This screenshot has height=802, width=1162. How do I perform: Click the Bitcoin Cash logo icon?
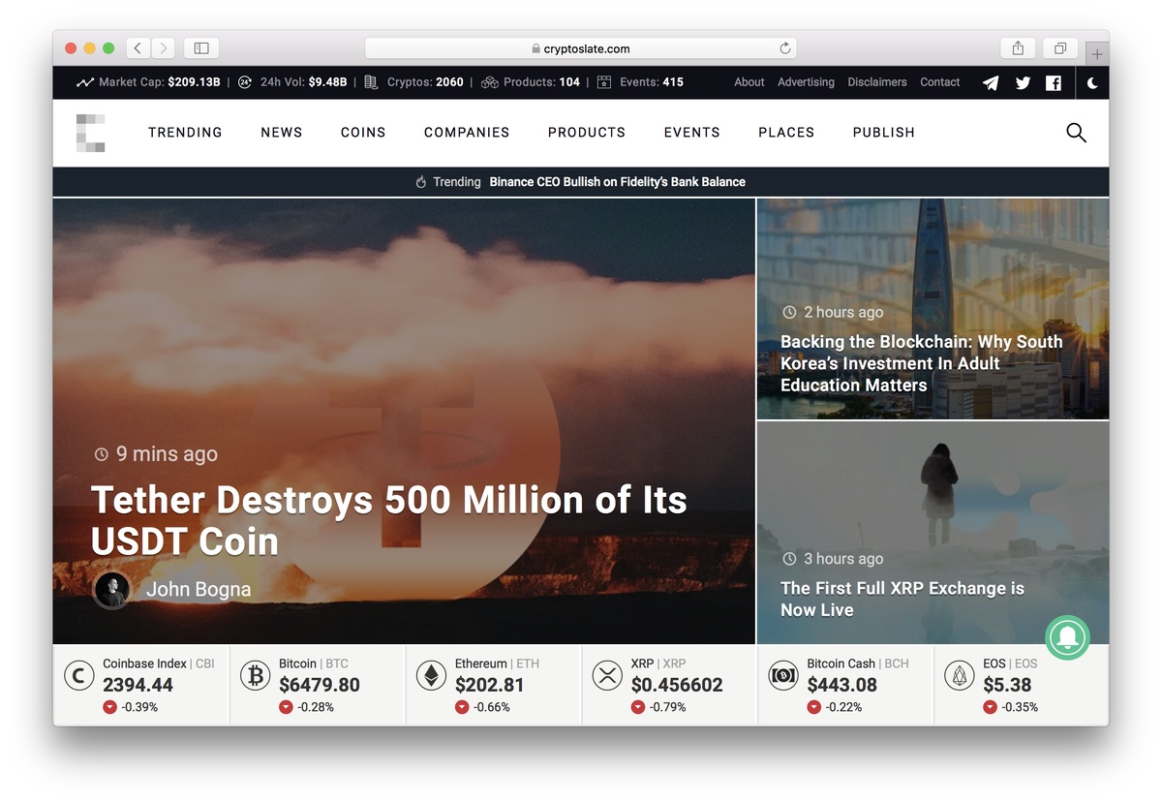tap(783, 676)
